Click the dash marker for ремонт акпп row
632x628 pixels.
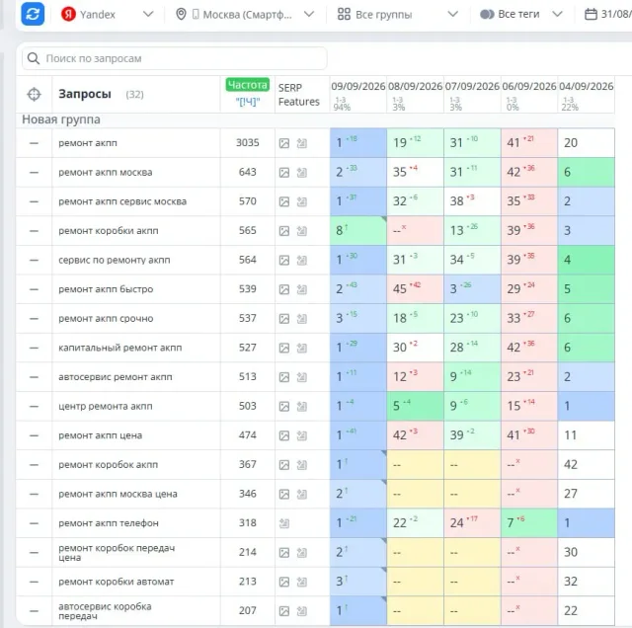tap(34, 143)
